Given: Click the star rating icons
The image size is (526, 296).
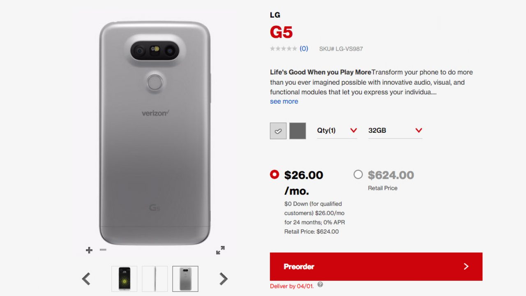Looking at the screenshot, I should pos(283,49).
